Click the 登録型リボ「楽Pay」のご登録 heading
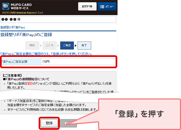 point(26,35)
